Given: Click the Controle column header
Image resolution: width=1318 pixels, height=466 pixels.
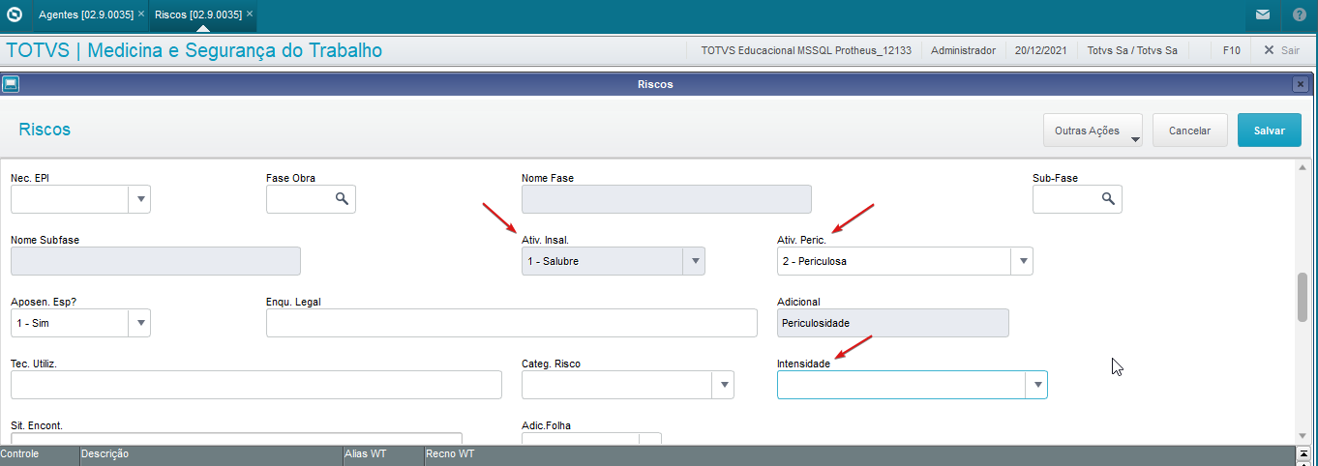Looking at the screenshot, I should coord(39,453).
